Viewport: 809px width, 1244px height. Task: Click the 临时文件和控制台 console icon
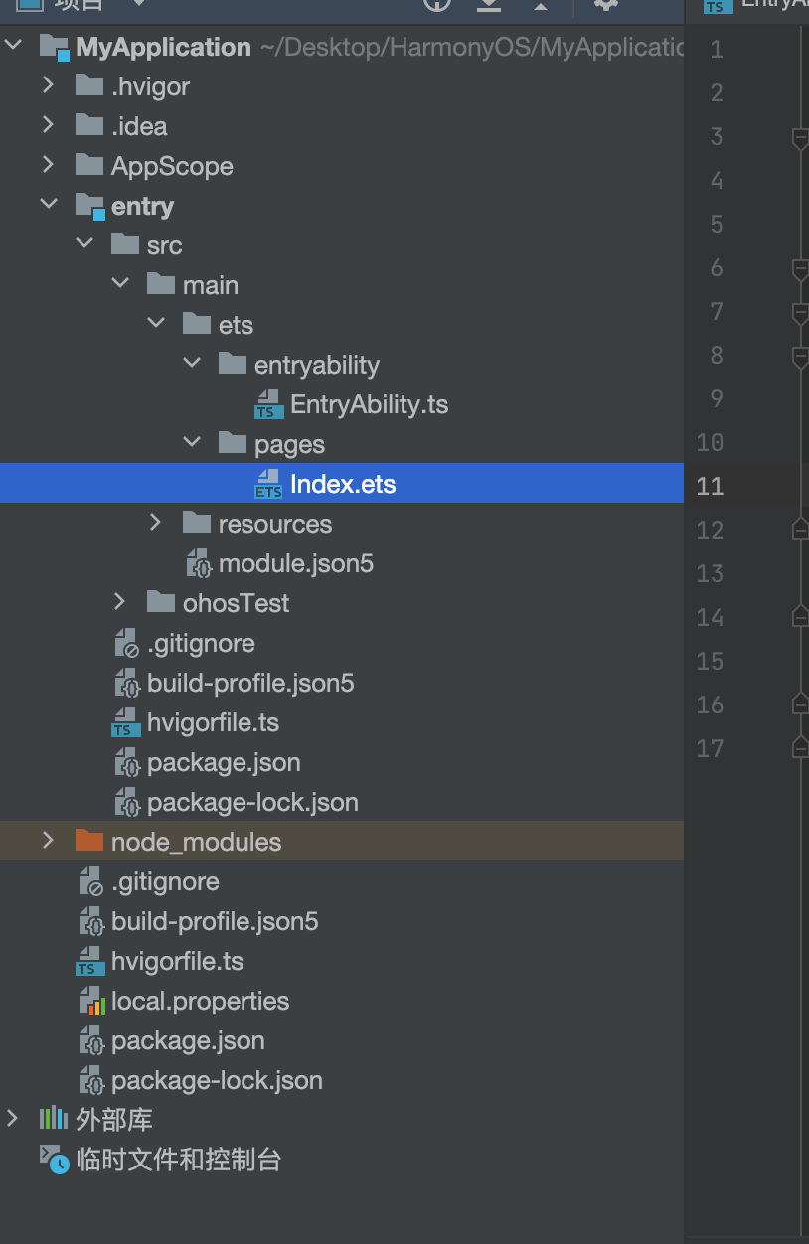click(x=54, y=1160)
